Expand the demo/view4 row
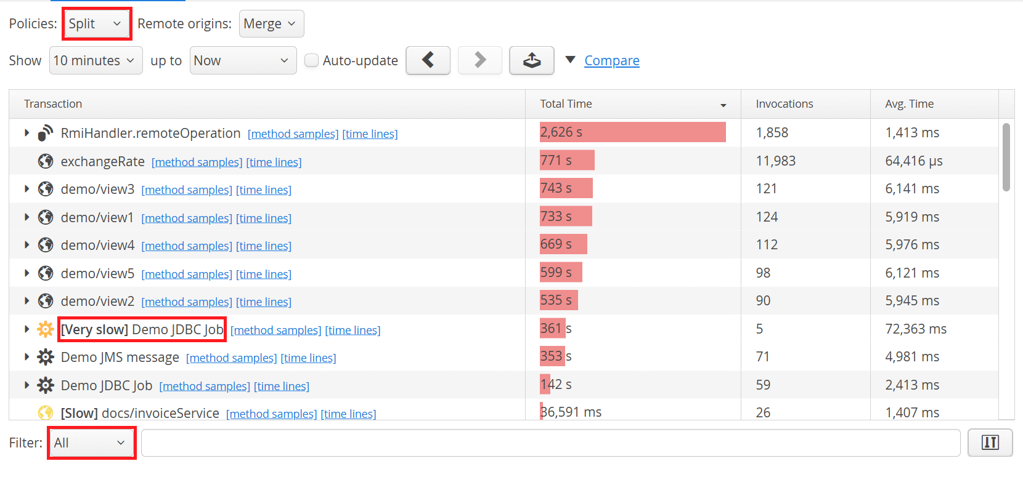This screenshot has width=1023, height=477. point(26,245)
